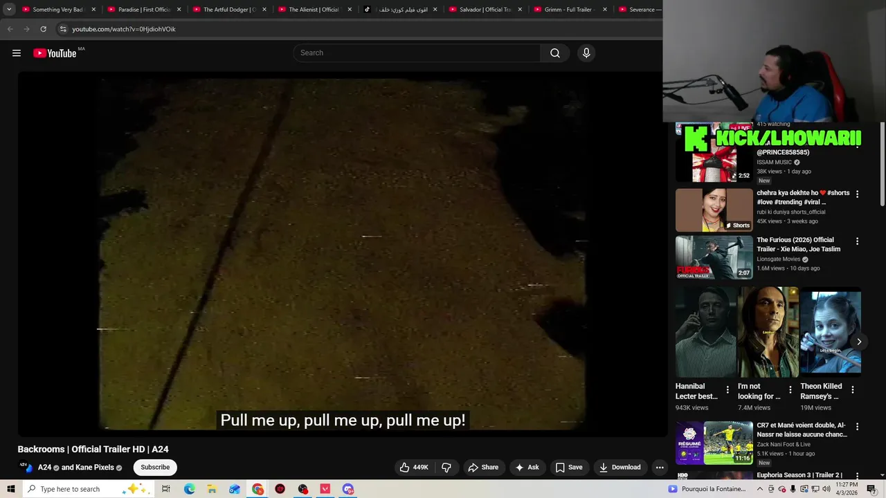Open File Explorer from the taskbar
The width and height of the screenshot is (886, 498).
coord(212,489)
